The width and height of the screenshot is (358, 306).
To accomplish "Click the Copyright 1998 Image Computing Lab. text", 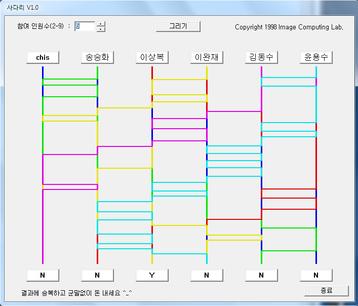I will pyautogui.click(x=289, y=27).
